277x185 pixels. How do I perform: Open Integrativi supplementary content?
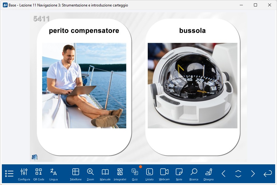click(x=120, y=174)
